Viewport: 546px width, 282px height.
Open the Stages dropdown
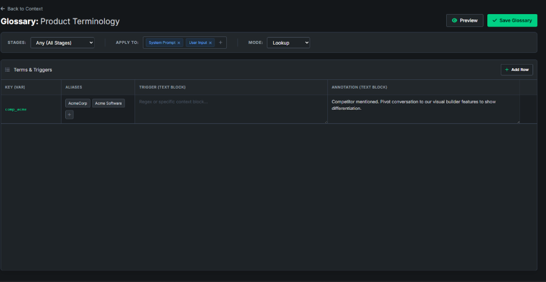pyautogui.click(x=62, y=43)
